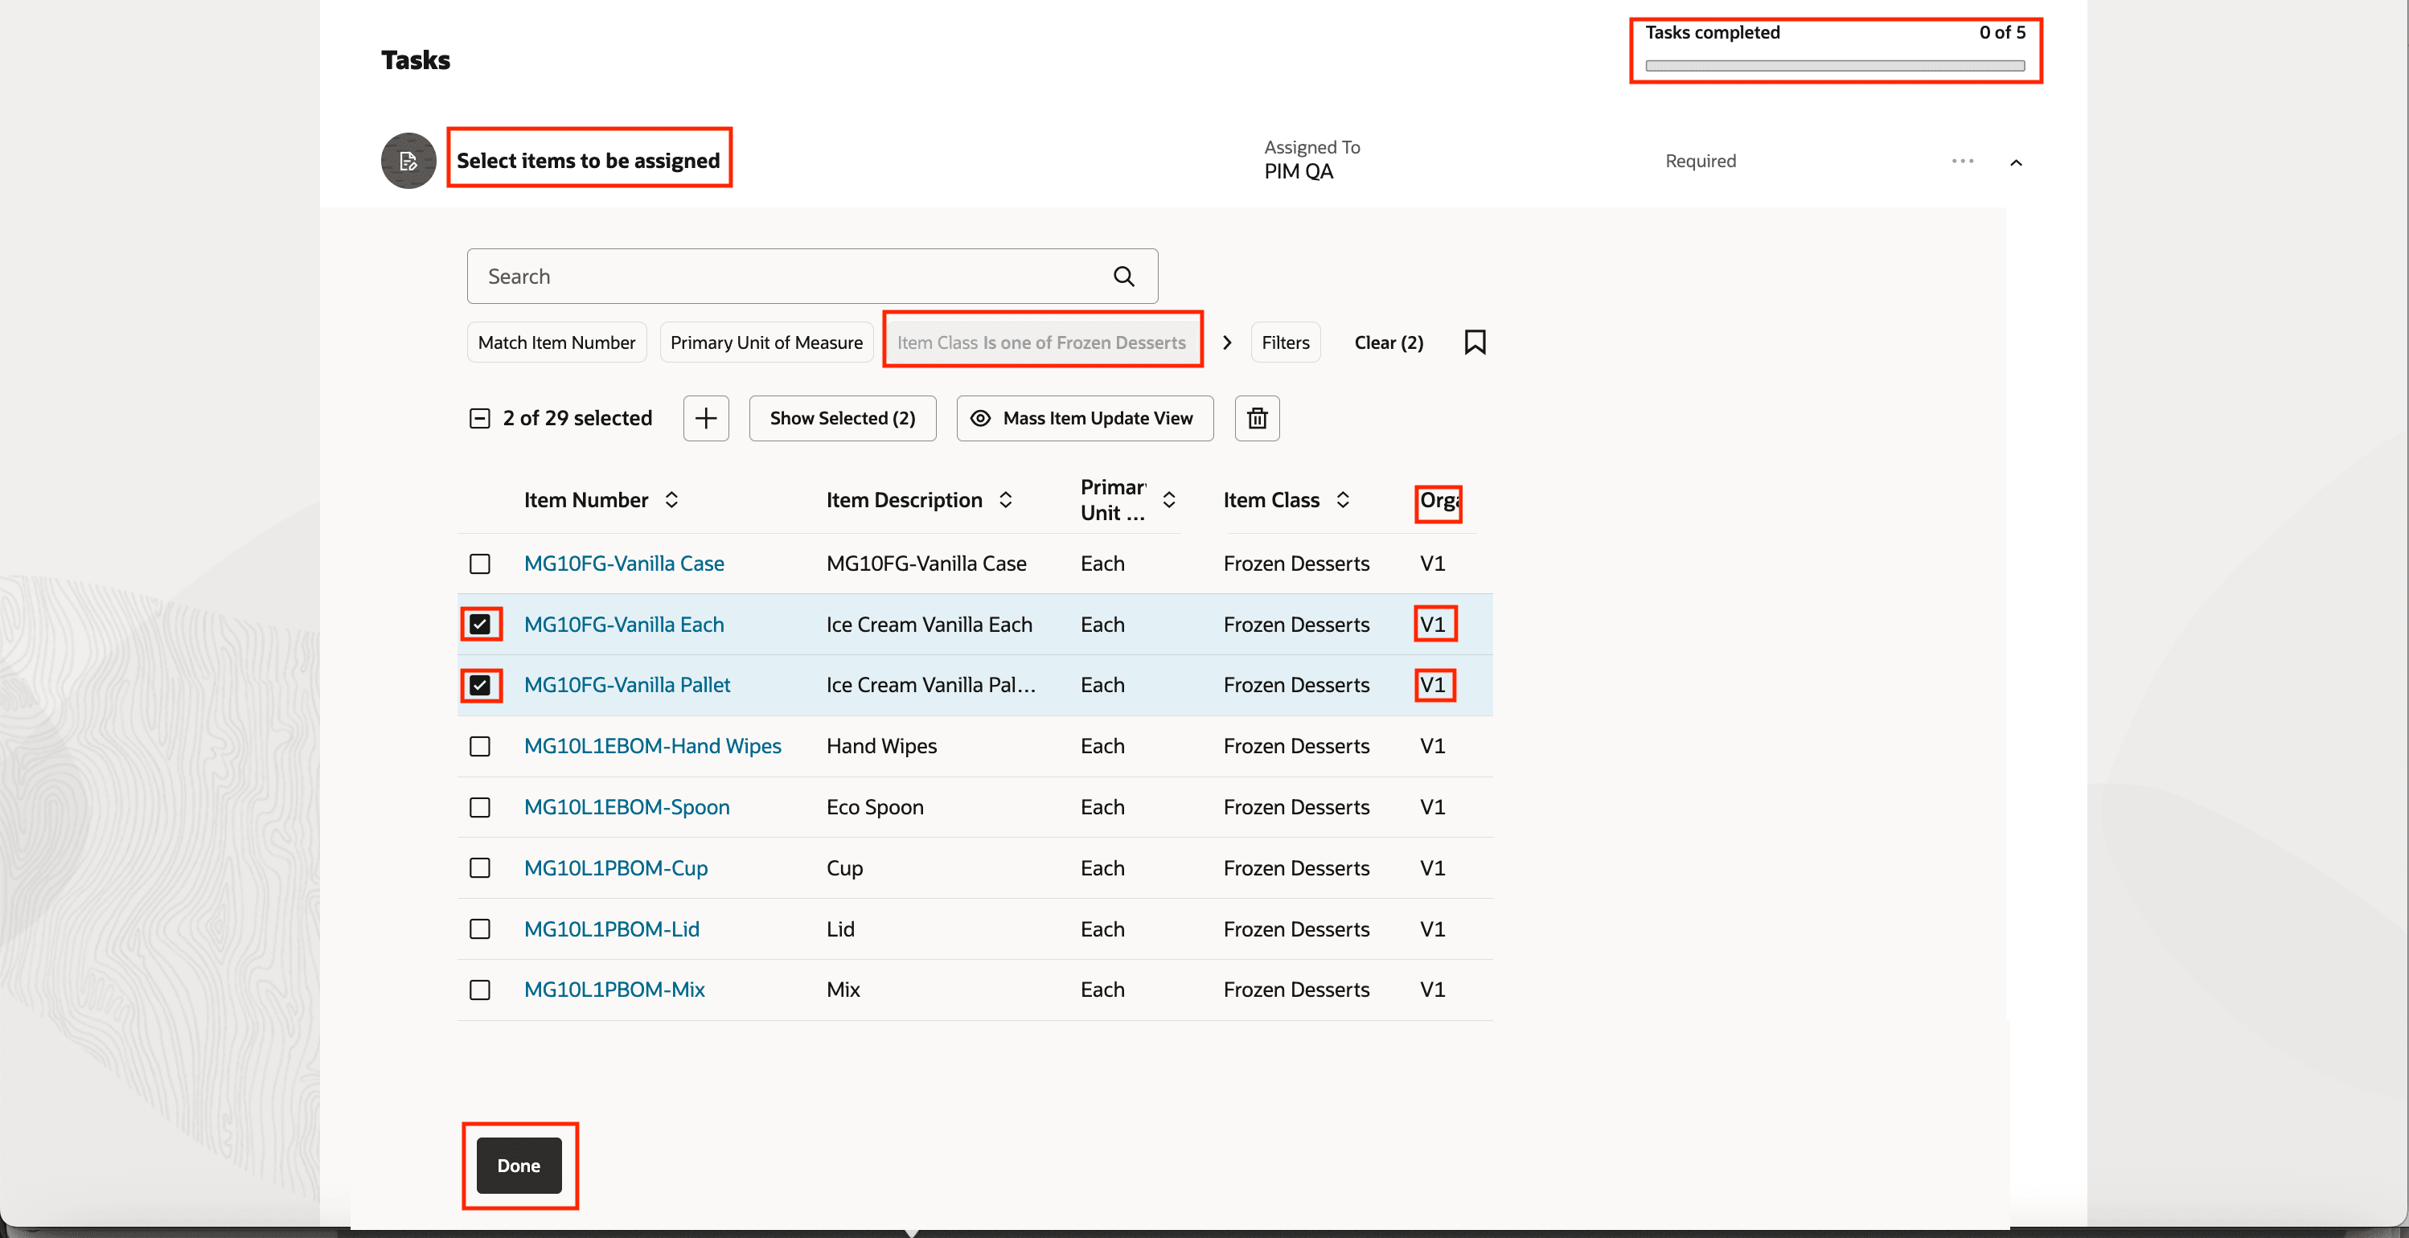Open the three-dots task actions menu
This screenshot has width=2409, height=1238.
(1962, 161)
